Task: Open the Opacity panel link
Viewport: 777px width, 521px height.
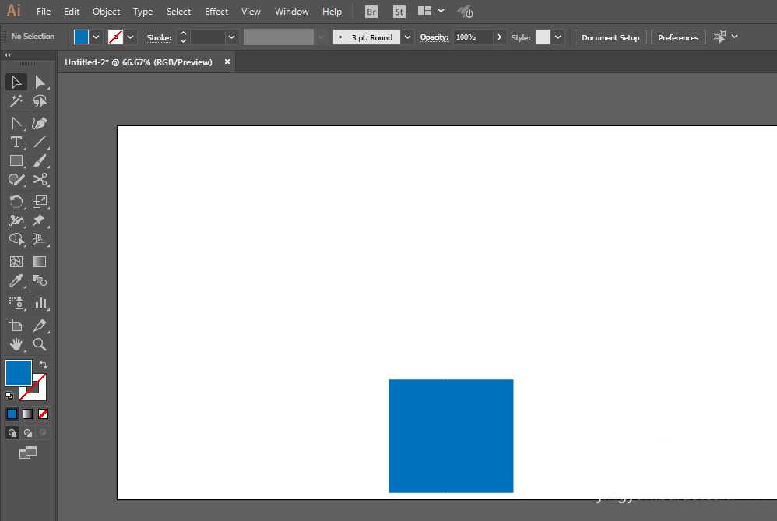Action: coord(434,37)
